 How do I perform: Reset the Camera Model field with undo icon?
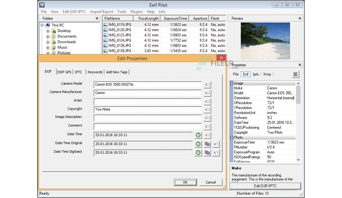pos(207,85)
